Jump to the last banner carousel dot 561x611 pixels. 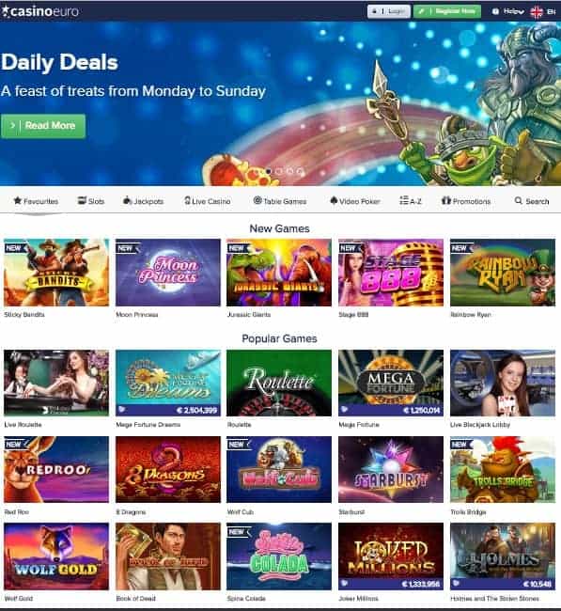[300, 171]
